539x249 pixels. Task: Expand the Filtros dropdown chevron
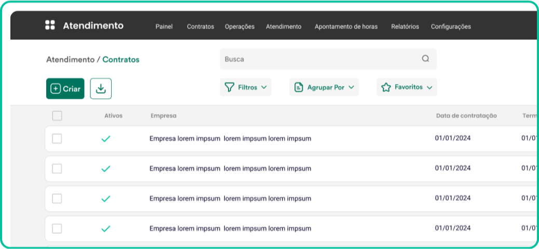tap(264, 87)
